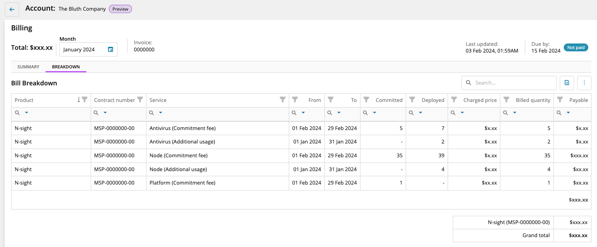Expand Product search operator dropdown
Image resolution: width=597 pixels, height=247 pixels.
[27, 113]
